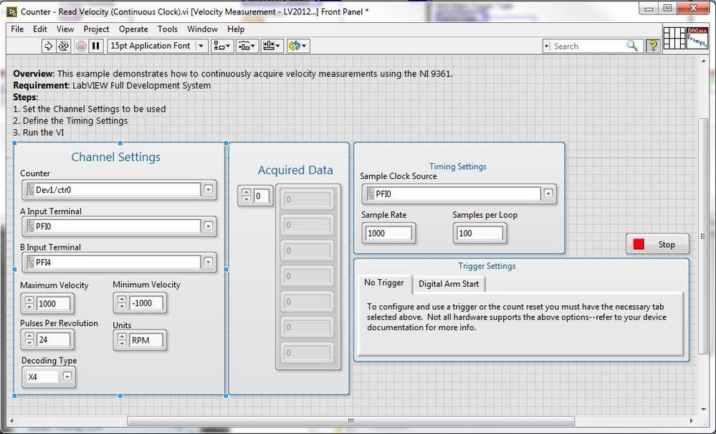Click the Timing Settings heading text
This screenshot has width=716, height=434.
pos(458,167)
